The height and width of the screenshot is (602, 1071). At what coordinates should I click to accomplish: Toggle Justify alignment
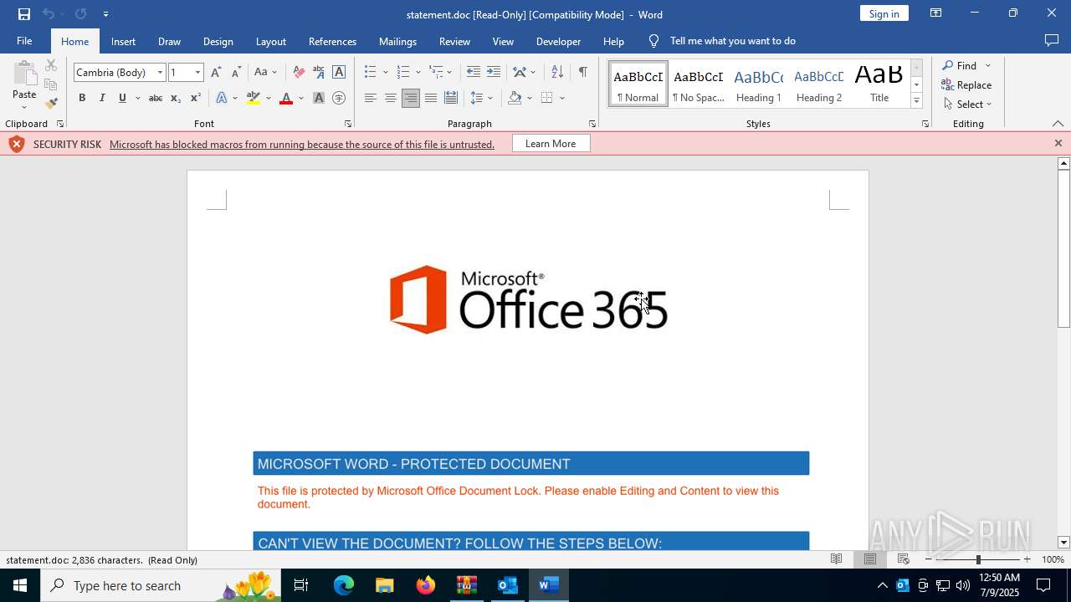tap(430, 99)
